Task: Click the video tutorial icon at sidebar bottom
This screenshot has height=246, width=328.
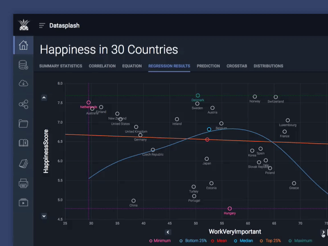Action: (23, 202)
